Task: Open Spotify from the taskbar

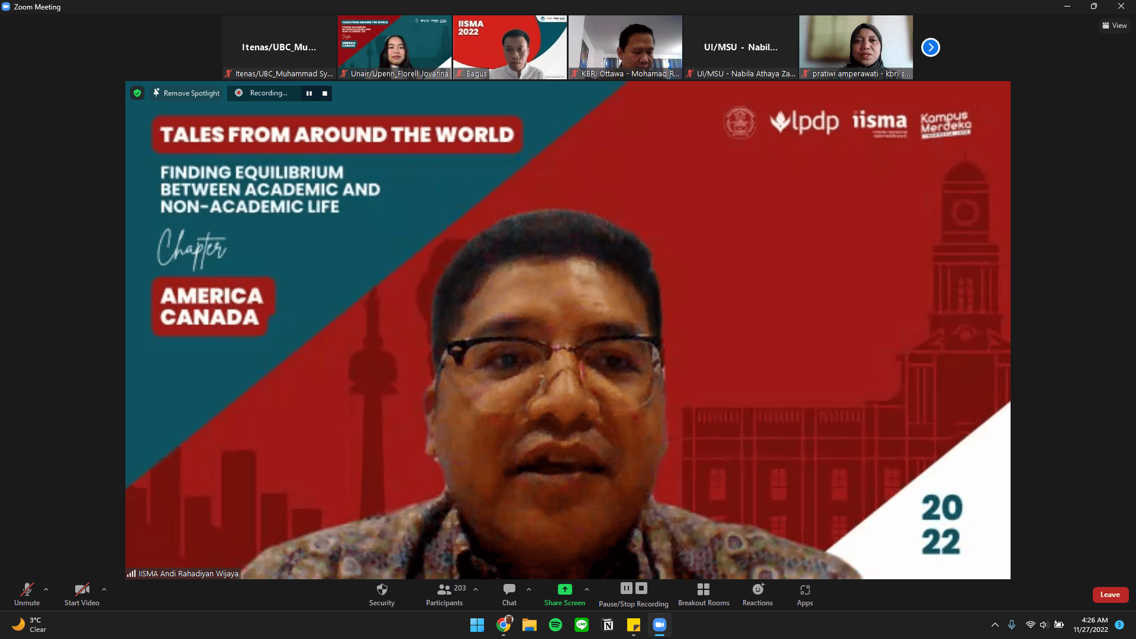Action: 556,625
